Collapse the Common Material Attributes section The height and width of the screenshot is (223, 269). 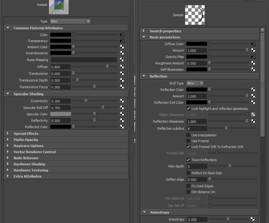pyautogui.click(x=8, y=28)
